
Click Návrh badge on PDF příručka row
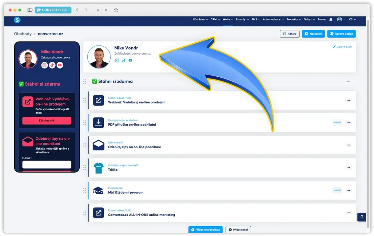pos(337,123)
